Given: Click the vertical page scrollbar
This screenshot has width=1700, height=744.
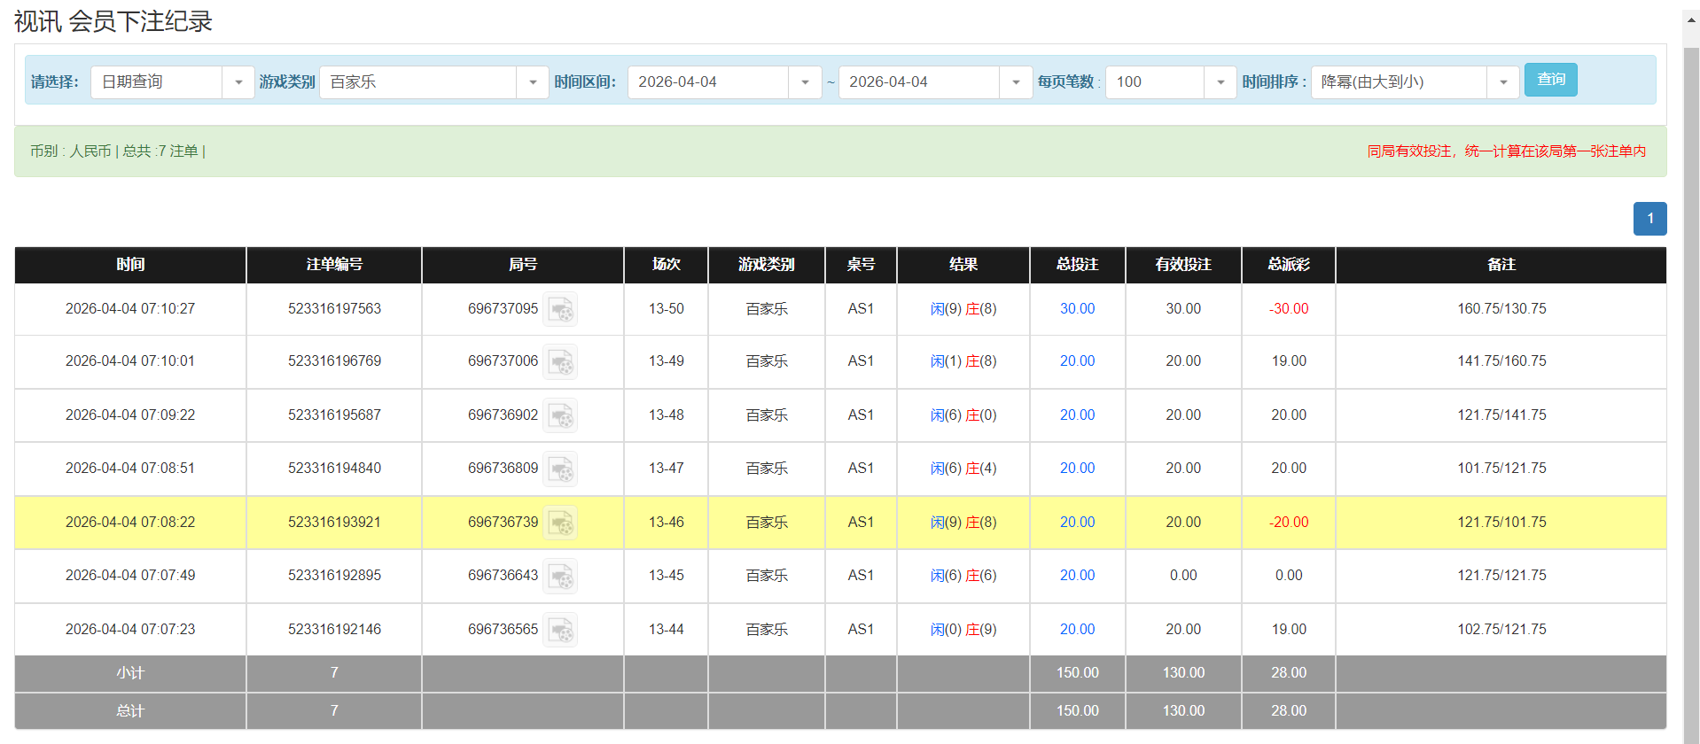Looking at the screenshot, I should 1691,354.
